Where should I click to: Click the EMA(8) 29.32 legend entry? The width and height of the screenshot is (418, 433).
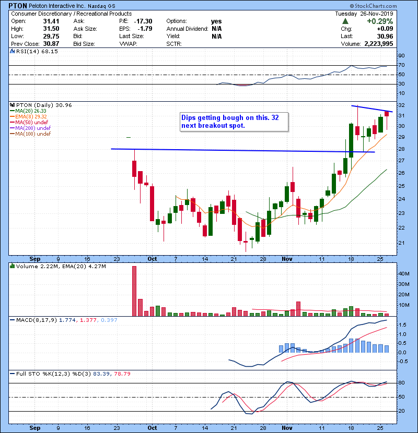(x=28, y=116)
